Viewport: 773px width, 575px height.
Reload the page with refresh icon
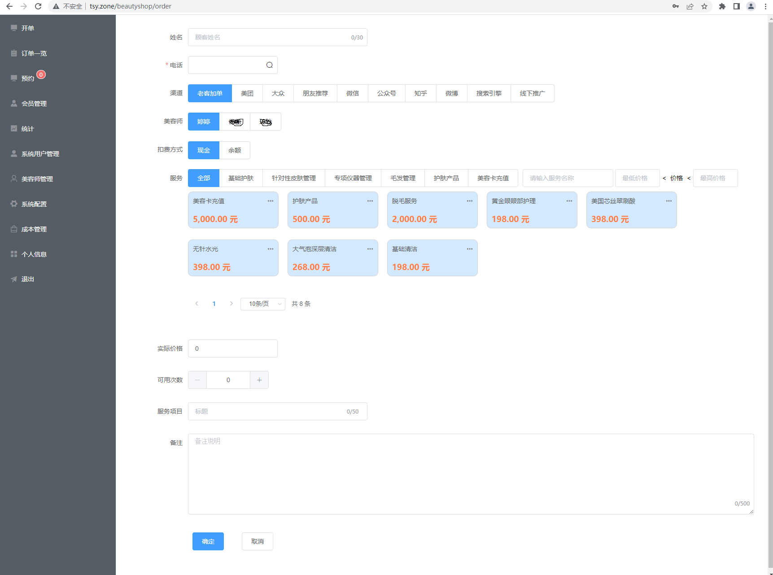[x=38, y=6]
